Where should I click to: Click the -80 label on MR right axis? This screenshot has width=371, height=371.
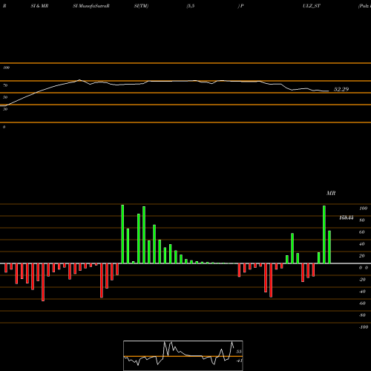pos(362,315)
